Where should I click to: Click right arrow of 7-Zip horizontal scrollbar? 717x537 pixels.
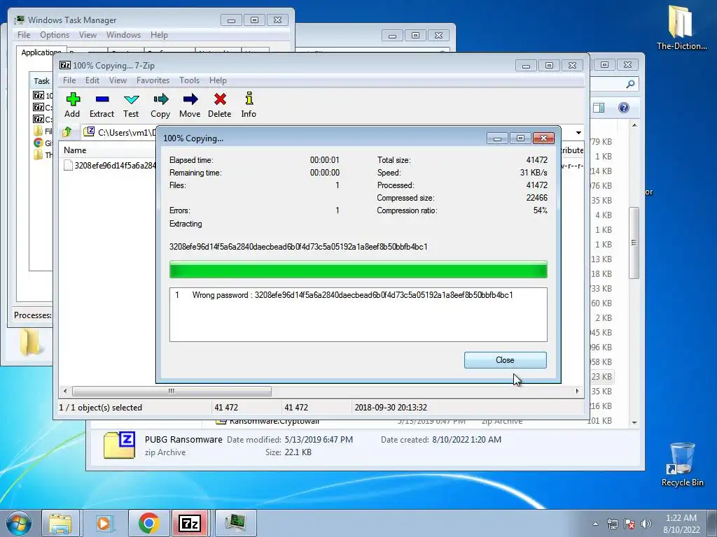(577, 392)
